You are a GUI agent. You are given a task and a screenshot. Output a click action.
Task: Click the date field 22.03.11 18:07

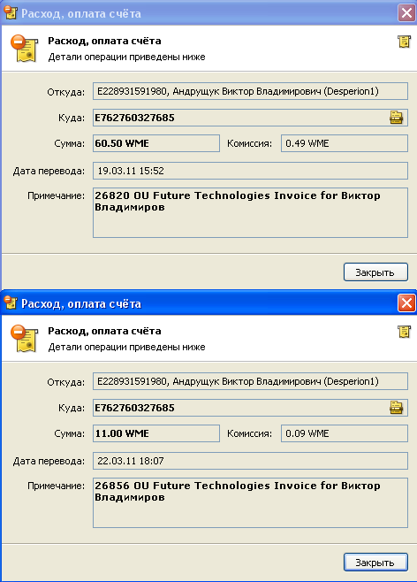(250, 461)
